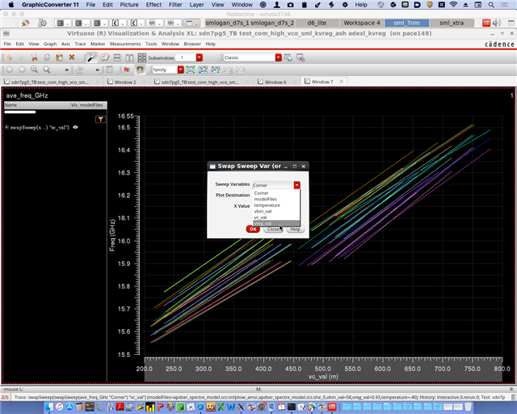Click the copy toolbar icon
517x414 pixels.
tap(46, 57)
